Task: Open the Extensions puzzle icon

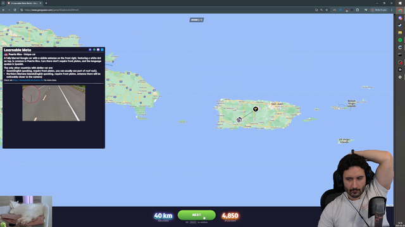Action: (x=358, y=10)
